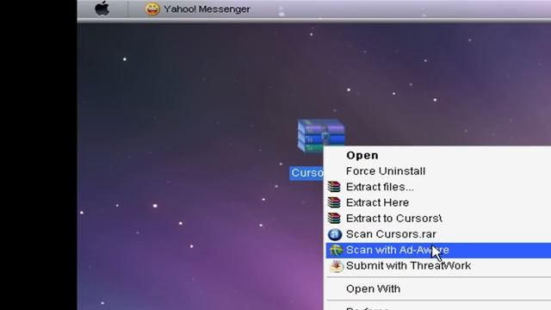Choose Force Uninstall in the context menu

tap(386, 171)
